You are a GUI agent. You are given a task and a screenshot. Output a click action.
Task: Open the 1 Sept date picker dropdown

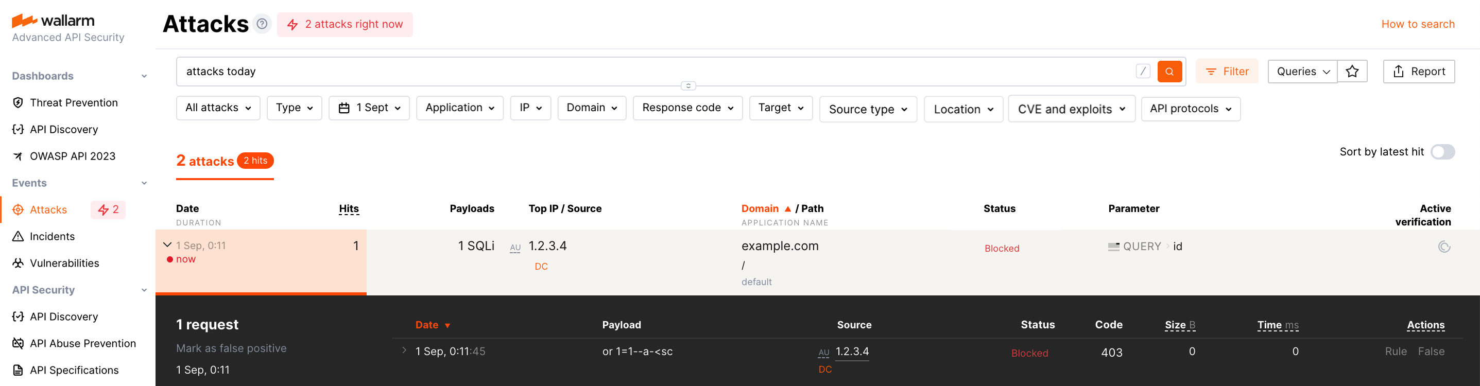(369, 108)
